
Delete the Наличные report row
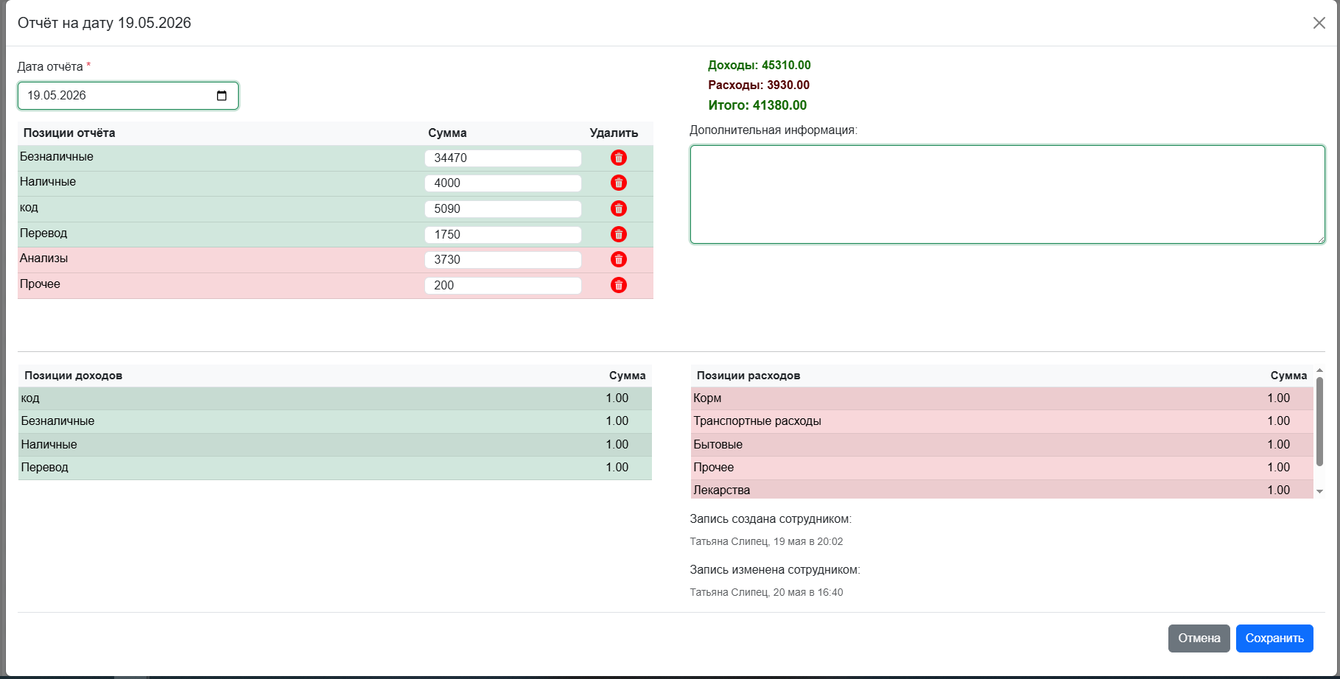[619, 183]
